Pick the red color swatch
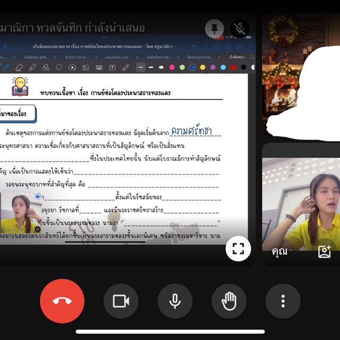Viewport: 340px width, 340px height. (x=233, y=67)
